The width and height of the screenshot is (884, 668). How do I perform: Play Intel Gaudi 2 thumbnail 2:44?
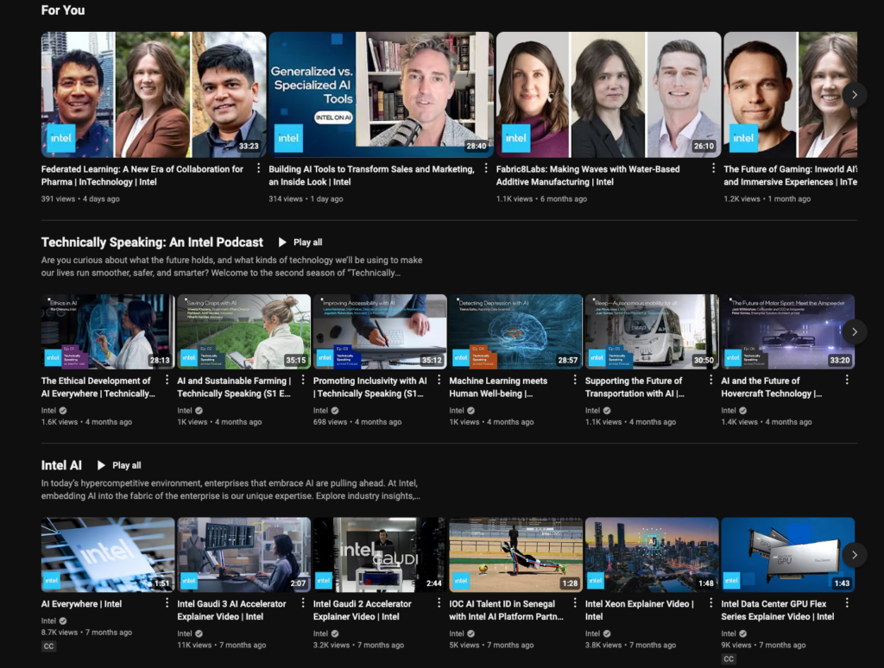click(380, 555)
